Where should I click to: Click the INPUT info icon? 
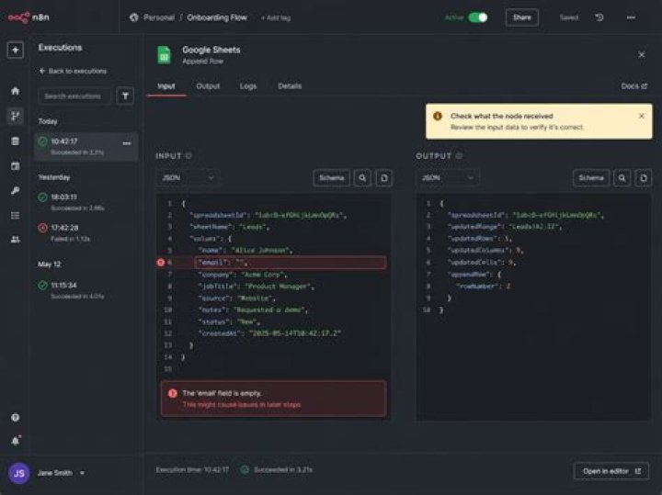coord(188,156)
